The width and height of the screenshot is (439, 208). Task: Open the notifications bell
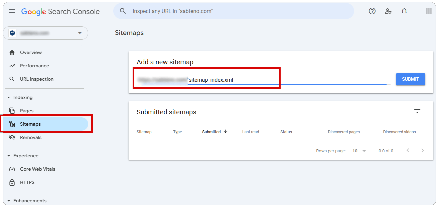click(404, 11)
